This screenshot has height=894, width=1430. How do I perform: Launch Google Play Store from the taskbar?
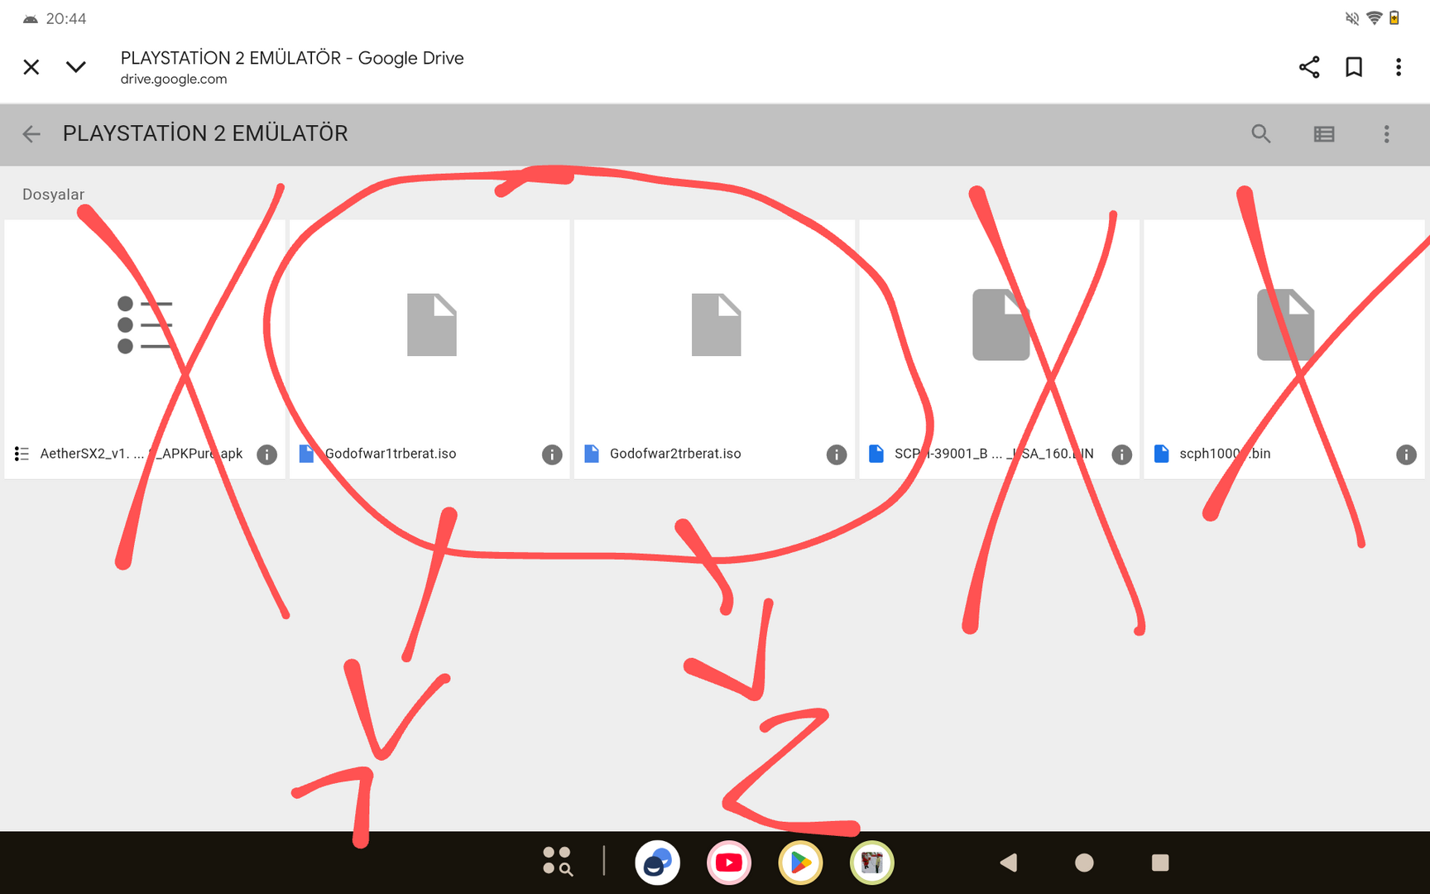coord(800,863)
